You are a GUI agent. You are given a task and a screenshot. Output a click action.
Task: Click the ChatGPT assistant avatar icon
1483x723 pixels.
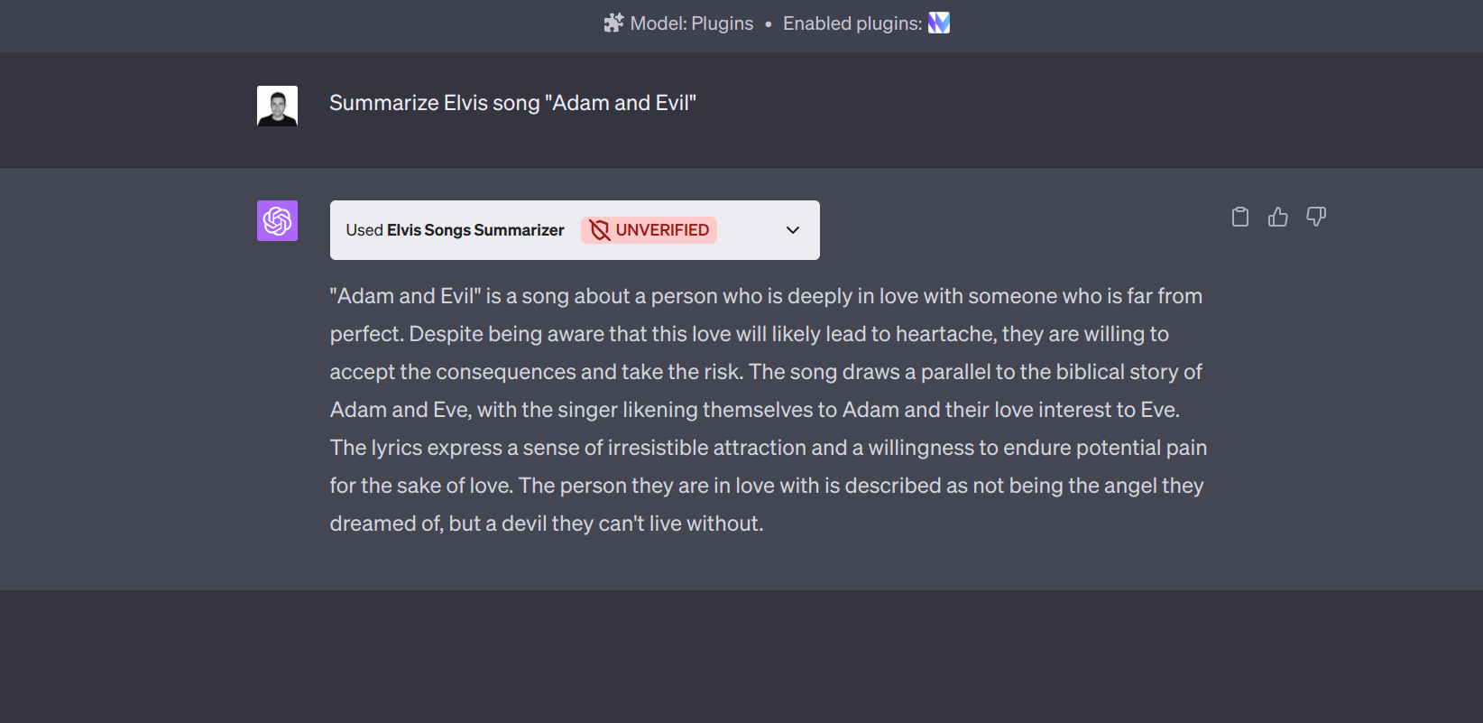pyautogui.click(x=277, y=219)
